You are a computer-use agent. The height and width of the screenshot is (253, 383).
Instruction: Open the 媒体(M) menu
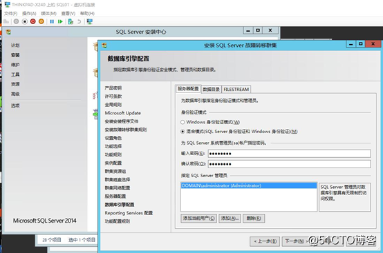[48, 13]
